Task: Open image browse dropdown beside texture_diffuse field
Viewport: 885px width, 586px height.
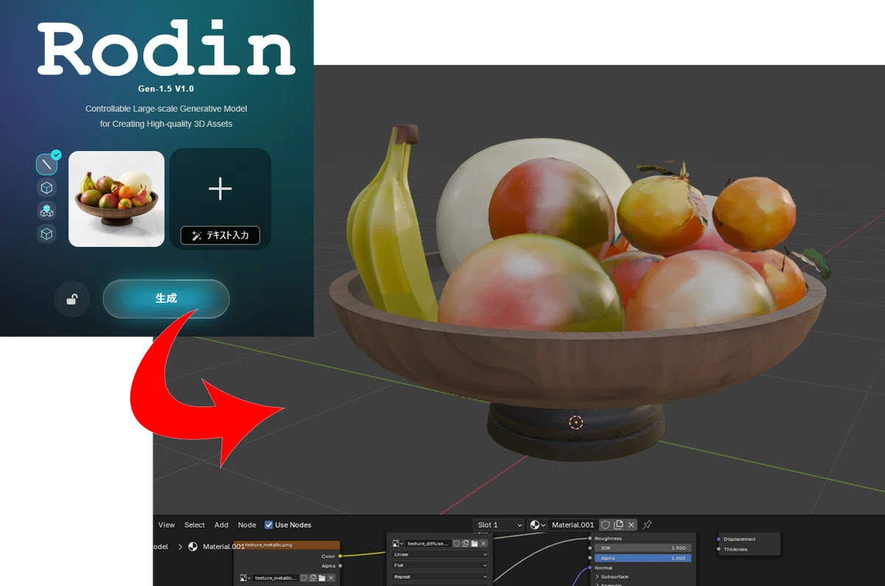Action: click(398, 543)
